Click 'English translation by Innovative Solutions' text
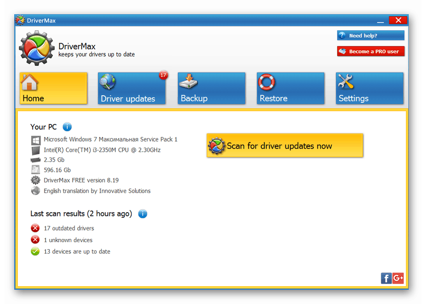 (97, 191)
